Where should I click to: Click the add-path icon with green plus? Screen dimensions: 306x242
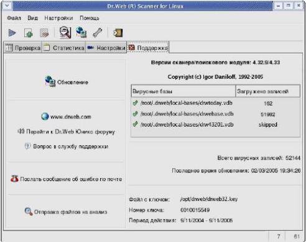tap(28, 33)
